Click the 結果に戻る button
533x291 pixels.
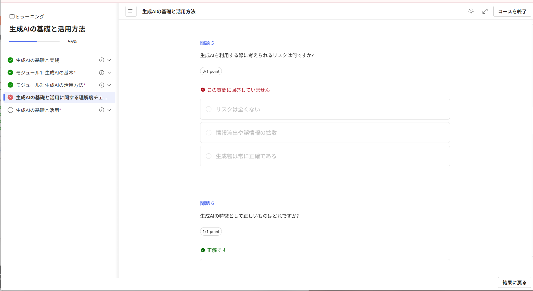click(x=514, y=282)
